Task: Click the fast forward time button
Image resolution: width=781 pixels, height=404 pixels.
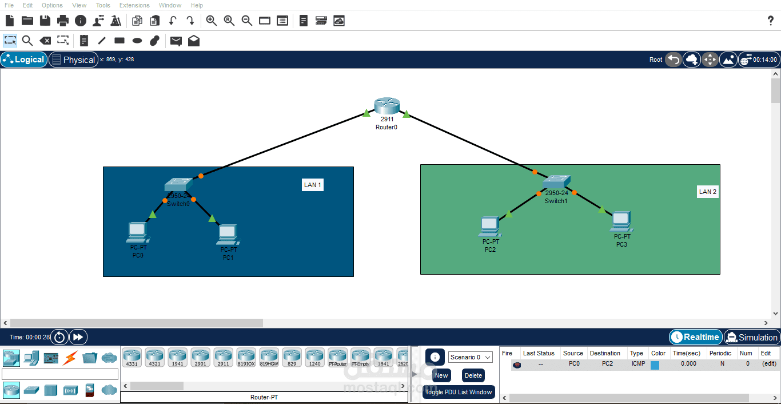Action: tap(78, 337)
